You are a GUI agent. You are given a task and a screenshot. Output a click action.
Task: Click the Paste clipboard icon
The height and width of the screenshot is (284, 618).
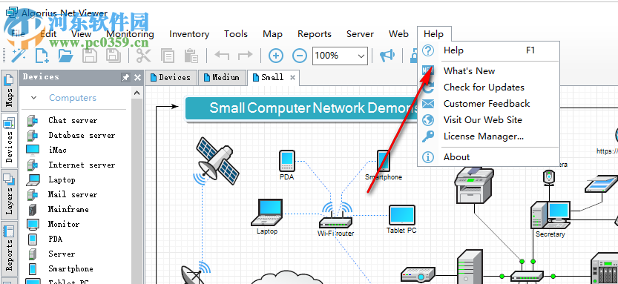pyautogui.click(x=191, y=56)
